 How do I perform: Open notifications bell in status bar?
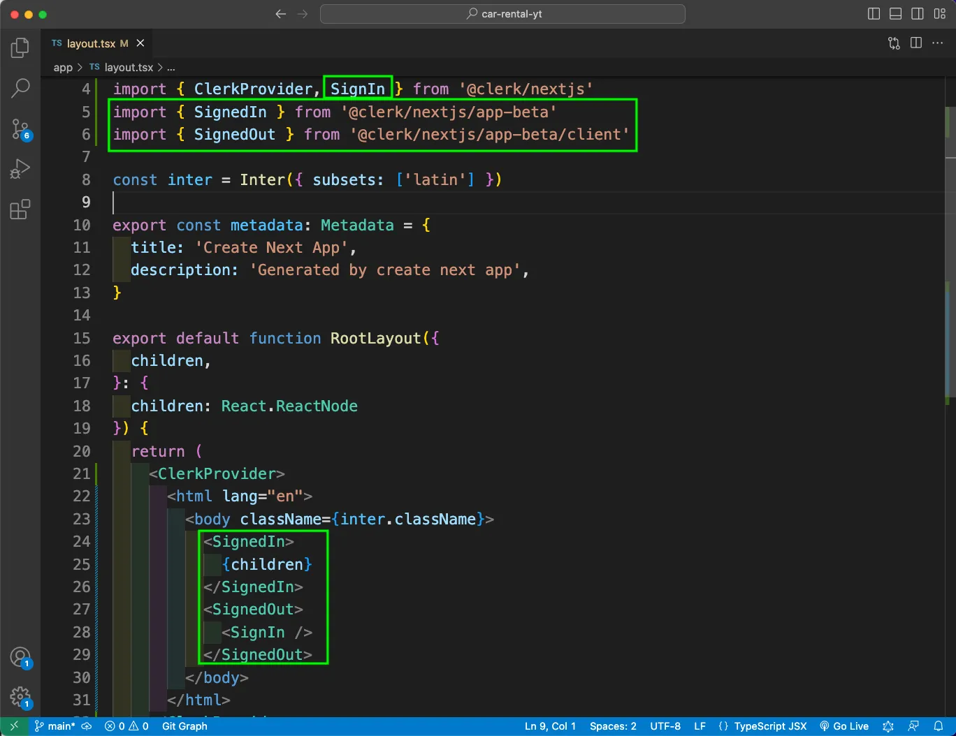939,726
